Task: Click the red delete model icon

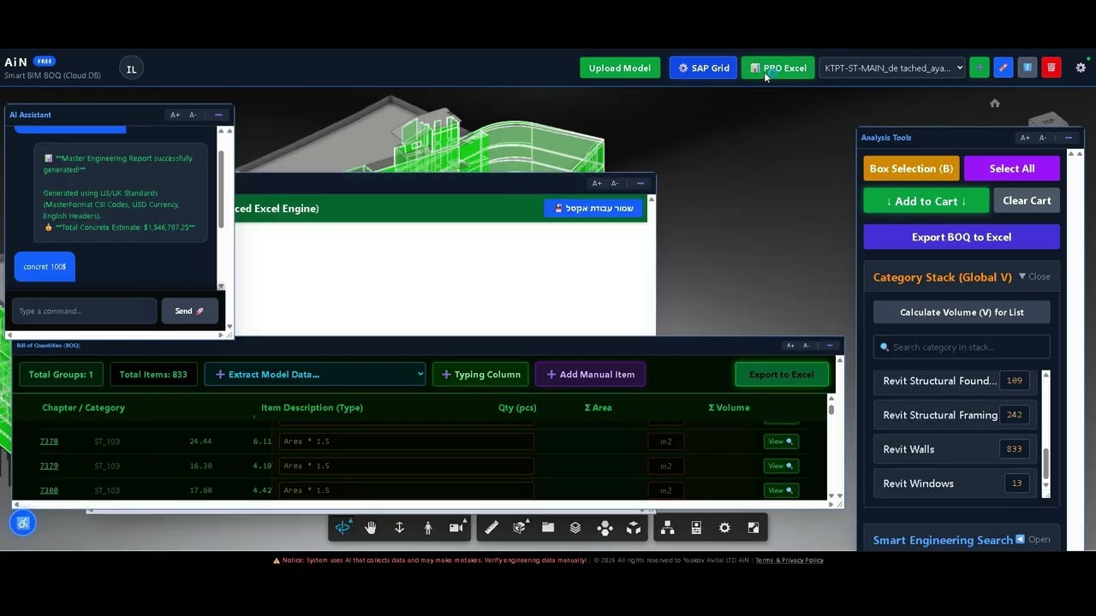Action: coord(1051,68)
